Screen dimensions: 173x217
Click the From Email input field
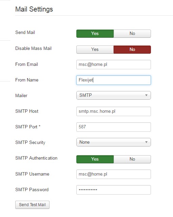point(114,65)
